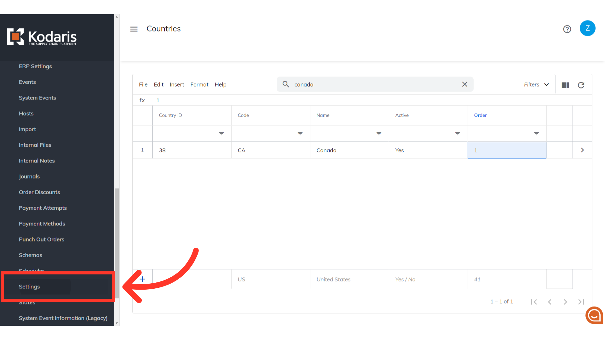Expand Canada row details chevron
This screenshot has width=605, height=340.
coord(582,150)
